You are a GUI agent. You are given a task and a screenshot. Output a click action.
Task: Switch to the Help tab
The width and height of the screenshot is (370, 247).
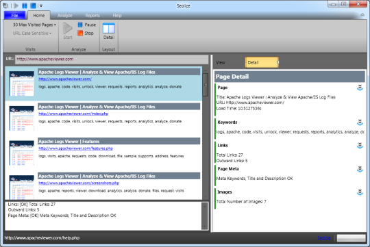click(117, 16)
